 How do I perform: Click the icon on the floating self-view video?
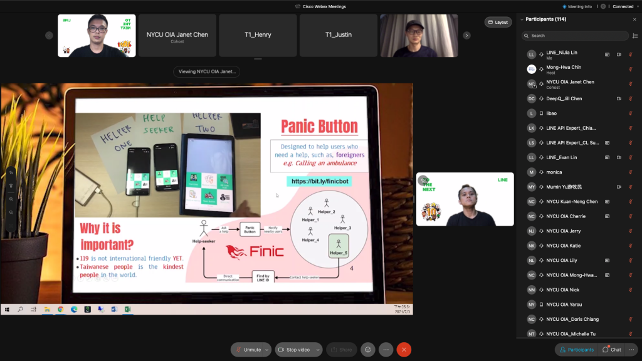(x=423, y=180)
